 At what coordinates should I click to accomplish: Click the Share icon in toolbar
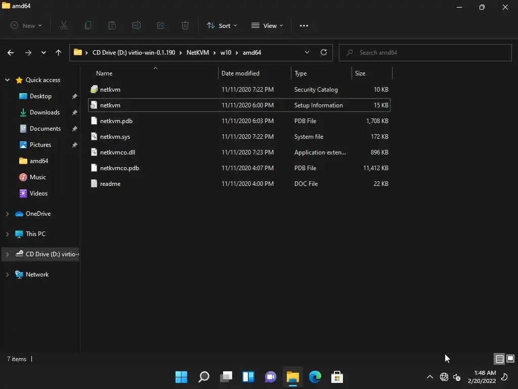point(161,25)
